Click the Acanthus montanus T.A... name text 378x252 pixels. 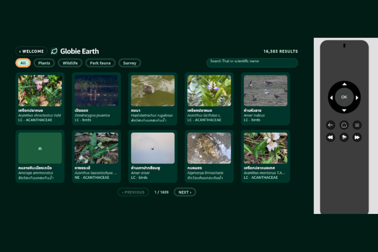[x=265, y=173]
